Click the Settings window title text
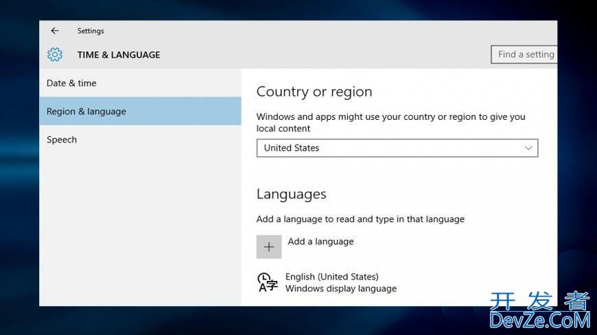Image resolution: width=597 pixels, height=335 pixels. tap(91, 31)
